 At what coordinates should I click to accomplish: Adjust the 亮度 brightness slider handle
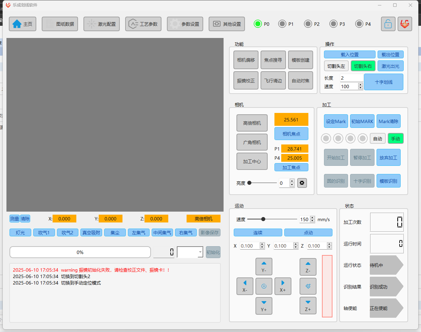(249, 183)
